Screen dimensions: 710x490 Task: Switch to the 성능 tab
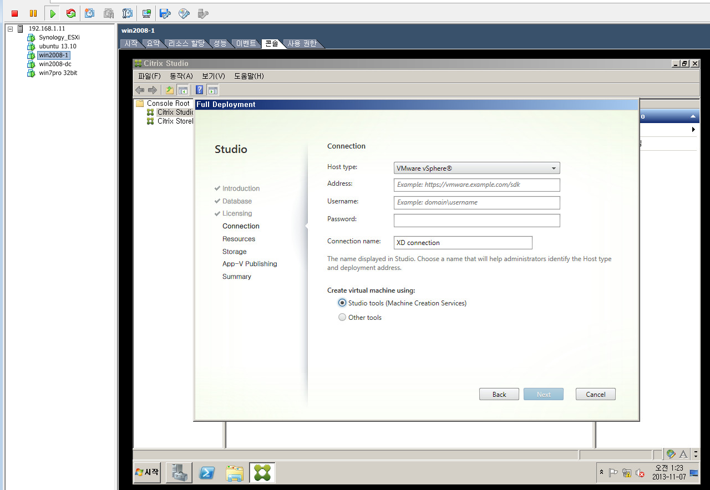pyautogui.click(x=220, y=43)
